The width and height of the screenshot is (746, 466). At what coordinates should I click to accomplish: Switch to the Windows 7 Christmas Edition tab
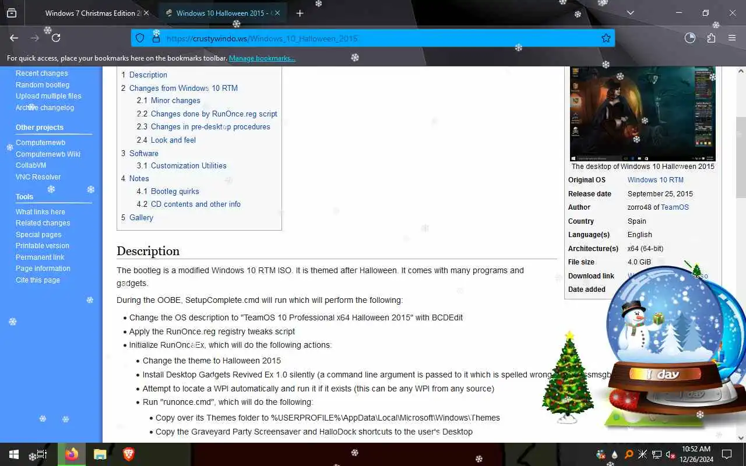pos(92,13)
